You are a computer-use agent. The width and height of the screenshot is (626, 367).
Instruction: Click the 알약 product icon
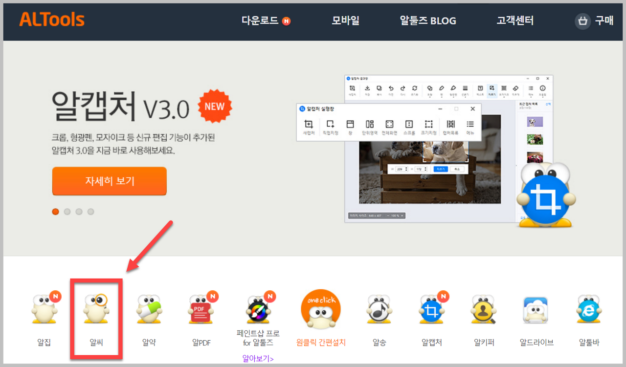coord(148,308)
